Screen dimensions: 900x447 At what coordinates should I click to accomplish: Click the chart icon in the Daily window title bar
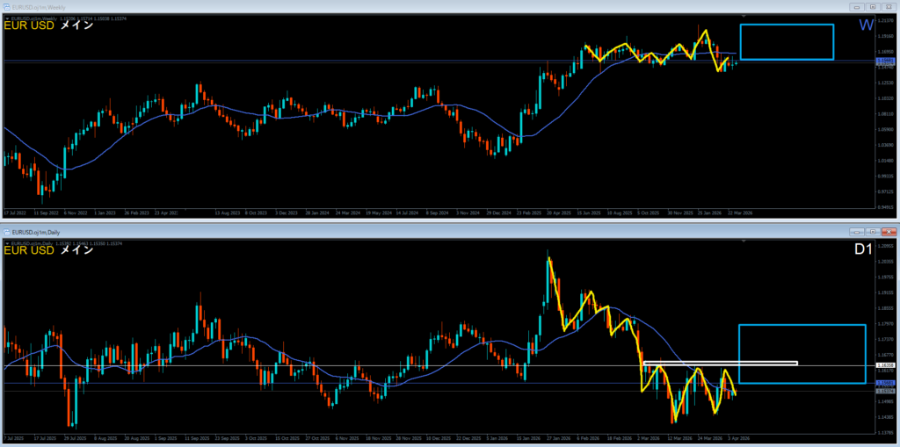6,233
